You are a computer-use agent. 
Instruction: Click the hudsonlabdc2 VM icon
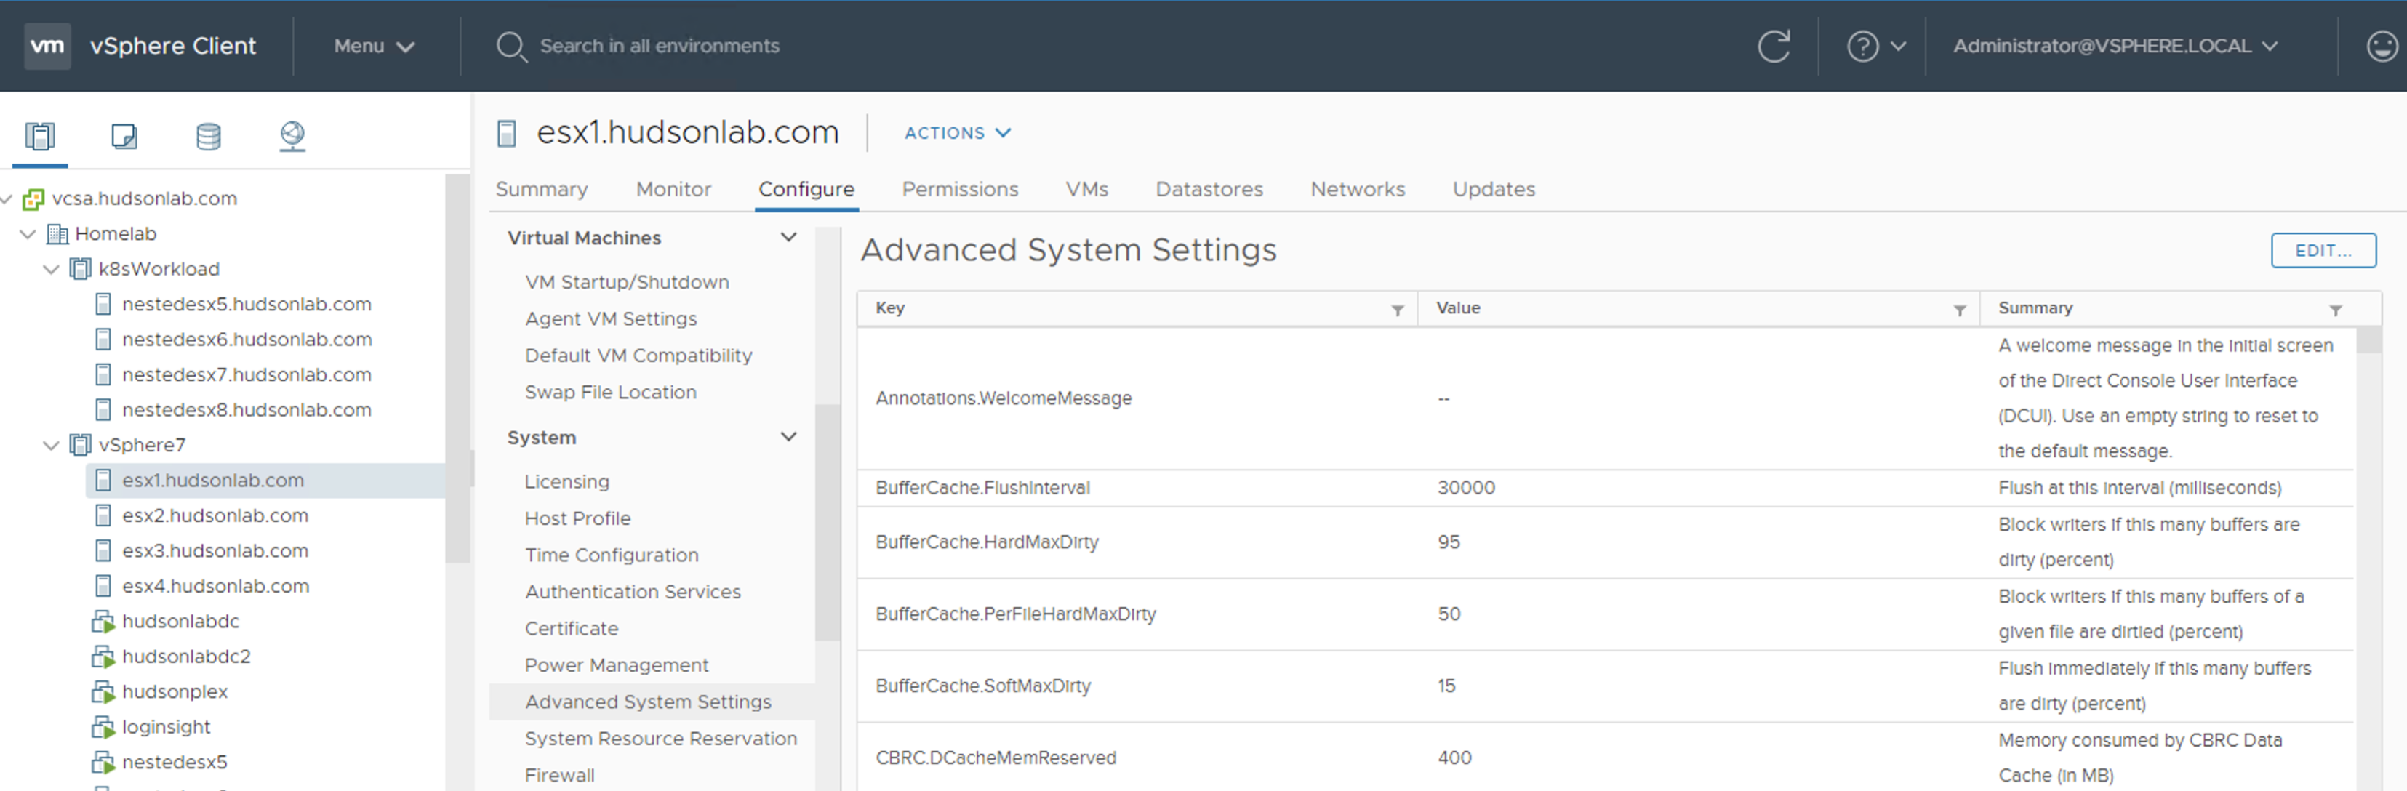tap(103, 657)
